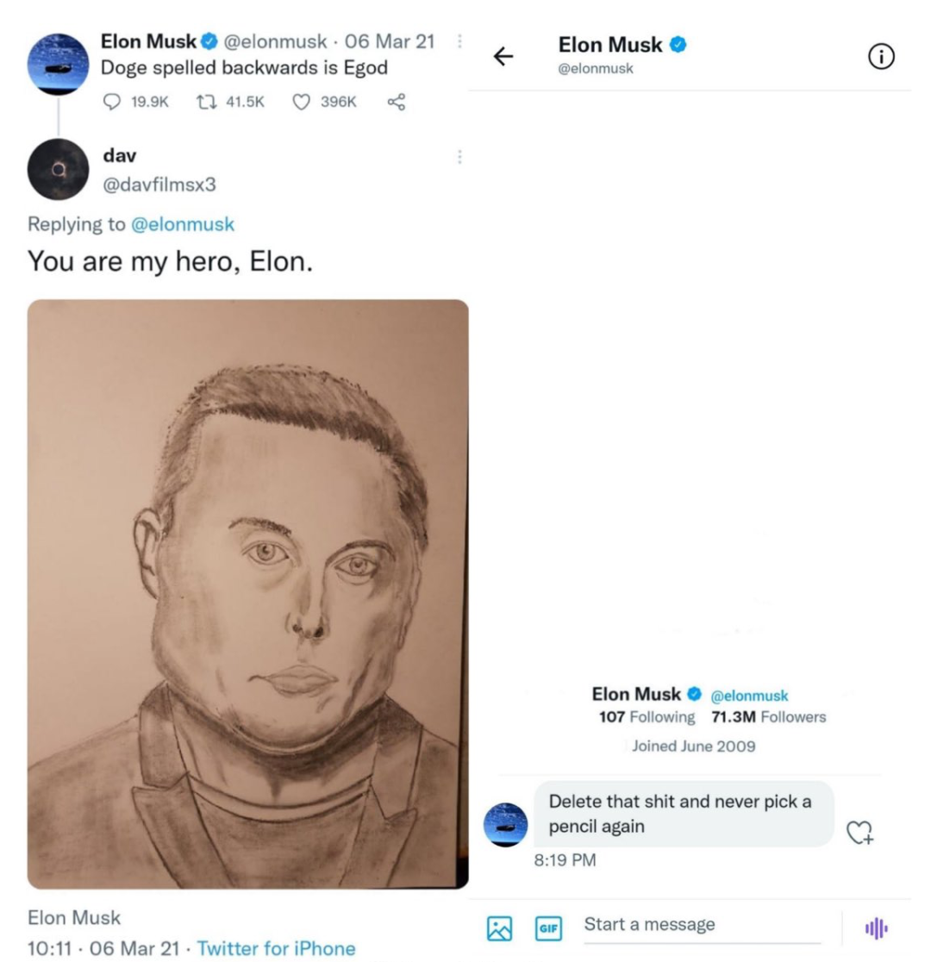This screenshot has width=931, height=962.
Task: Record a voice message
Action: tap(876, 928)
